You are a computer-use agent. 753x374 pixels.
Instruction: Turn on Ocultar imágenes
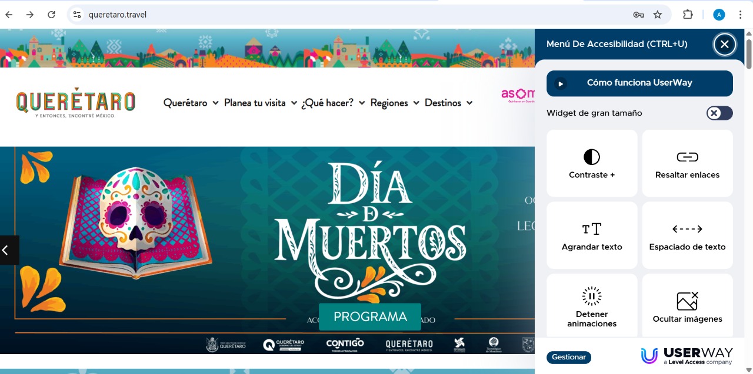tap(687, 305)
